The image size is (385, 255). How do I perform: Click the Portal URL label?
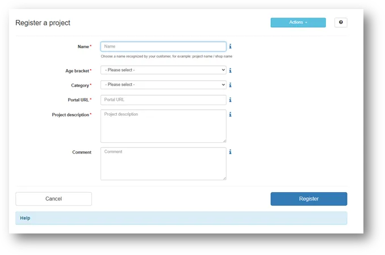tap(78, 100)
